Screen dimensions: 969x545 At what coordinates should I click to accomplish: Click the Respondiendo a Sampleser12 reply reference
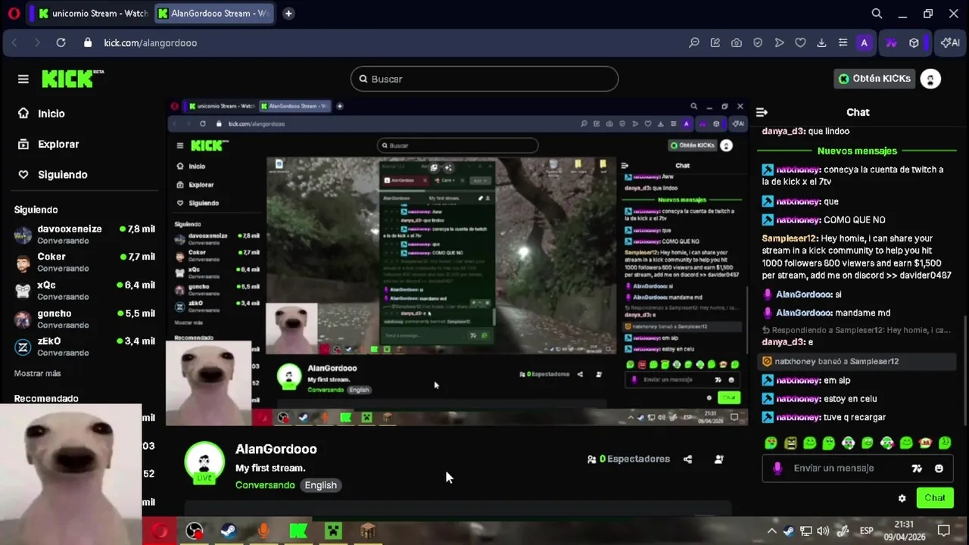pos(856,330)
